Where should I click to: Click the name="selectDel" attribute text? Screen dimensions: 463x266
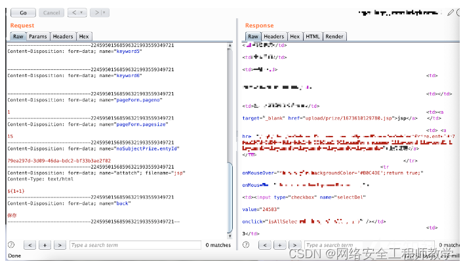point(342,197)
